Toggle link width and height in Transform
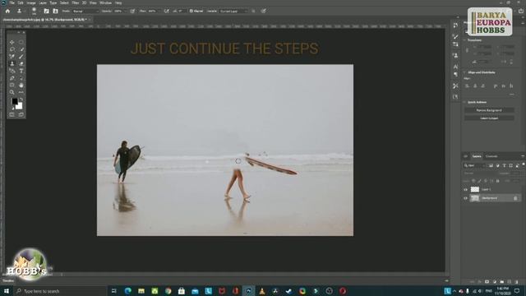The image size is (526, 296). tap(467, 50)
